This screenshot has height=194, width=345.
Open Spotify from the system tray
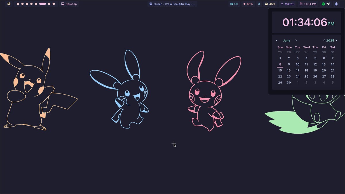point(323,4)
